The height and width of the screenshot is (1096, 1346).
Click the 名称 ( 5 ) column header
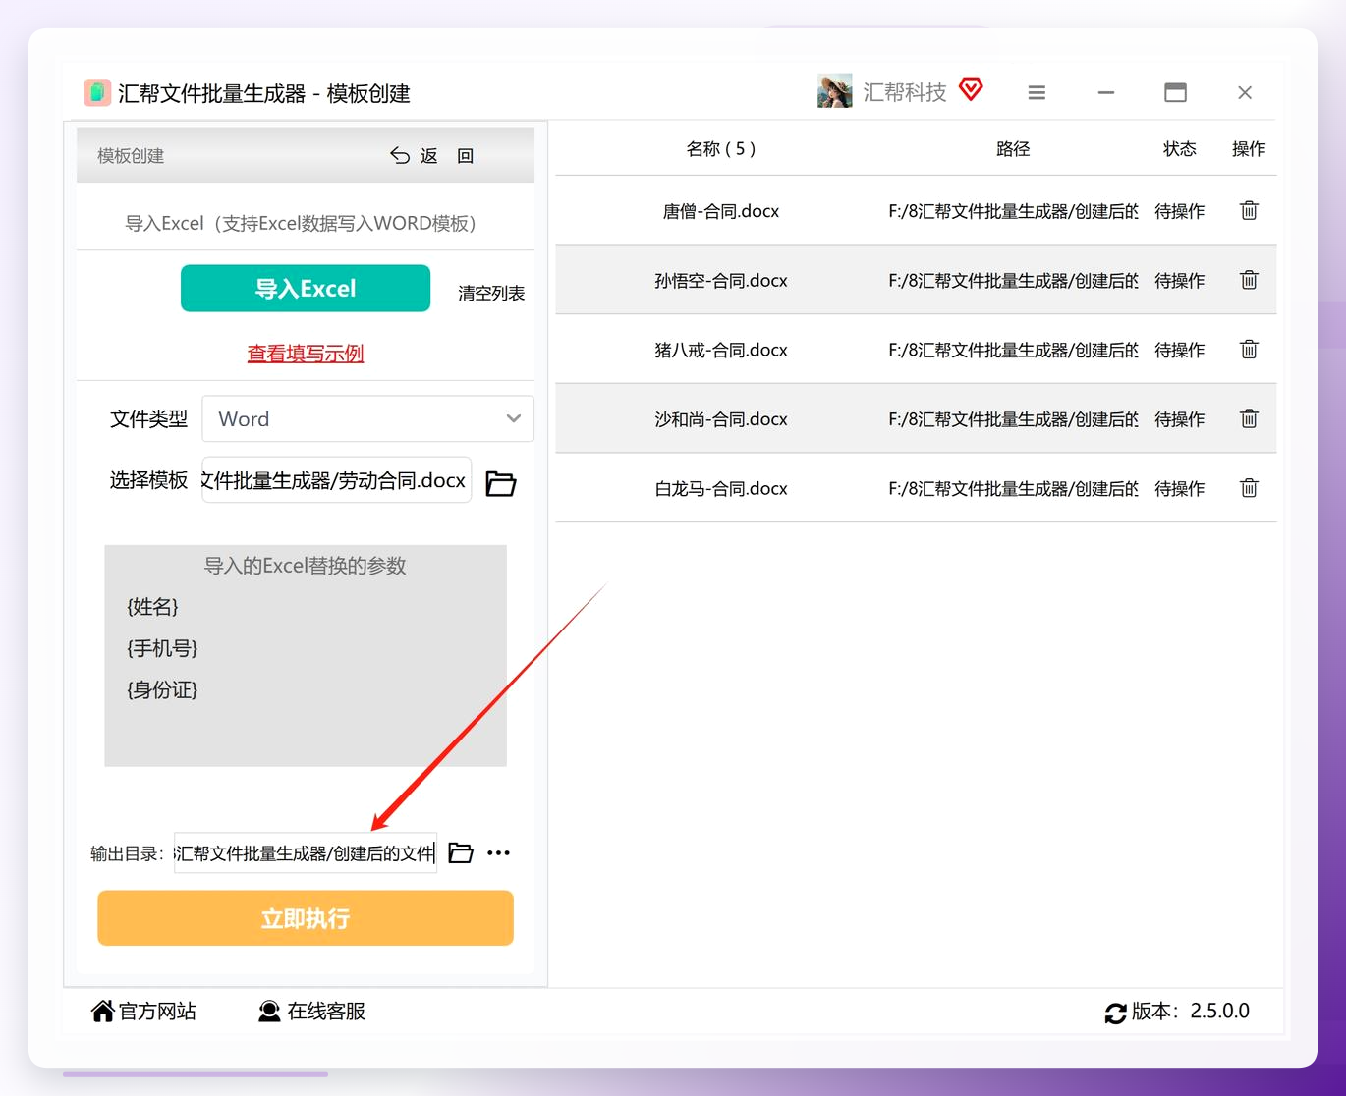click(x=721, y=148)
